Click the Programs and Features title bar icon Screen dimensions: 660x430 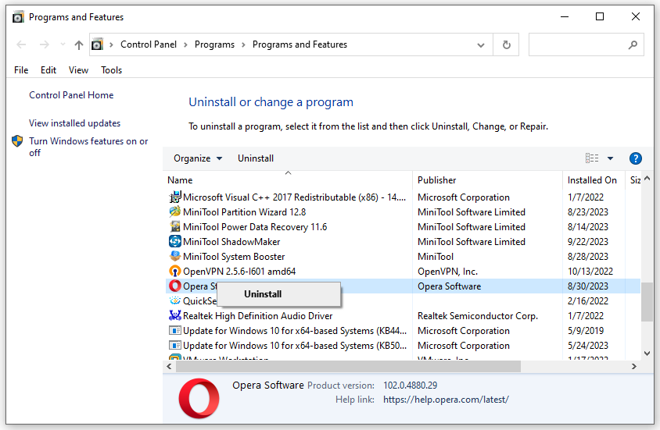click(x=18, y=17)
